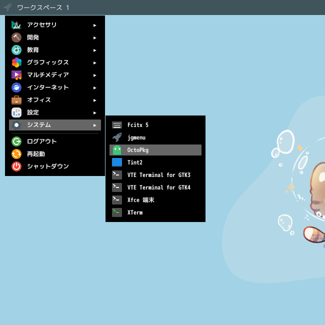Click the オフィス briefcase icon

16,100
